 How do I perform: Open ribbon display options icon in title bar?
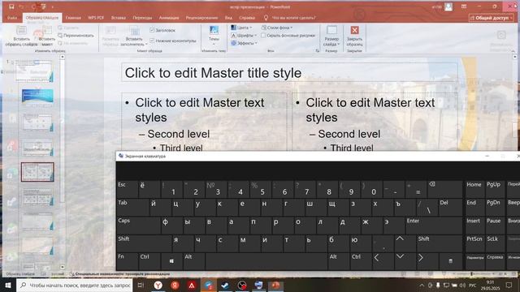464,6
